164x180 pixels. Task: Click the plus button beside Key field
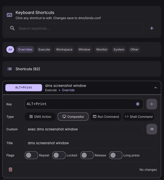152,104
